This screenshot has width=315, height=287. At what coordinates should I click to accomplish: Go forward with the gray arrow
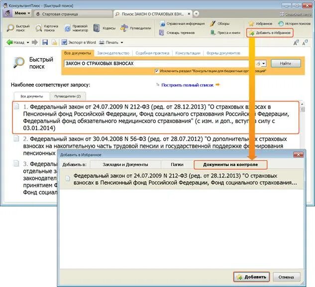[x=35, y=42]
